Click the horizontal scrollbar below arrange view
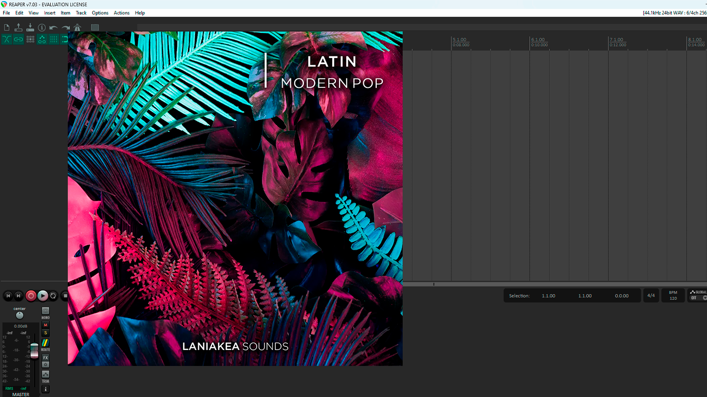The height and width of the screenshot is (397, 707). coord(555,284)
